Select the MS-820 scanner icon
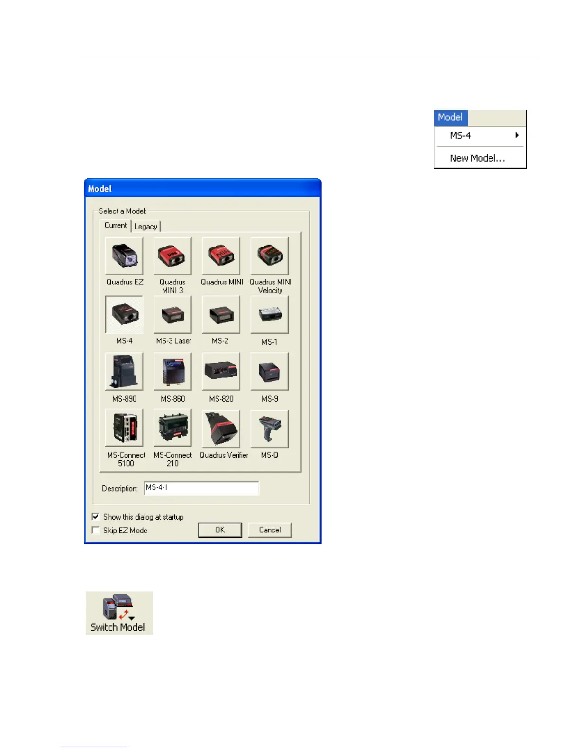This screenshot has width=580, height=751. point(221,371)
